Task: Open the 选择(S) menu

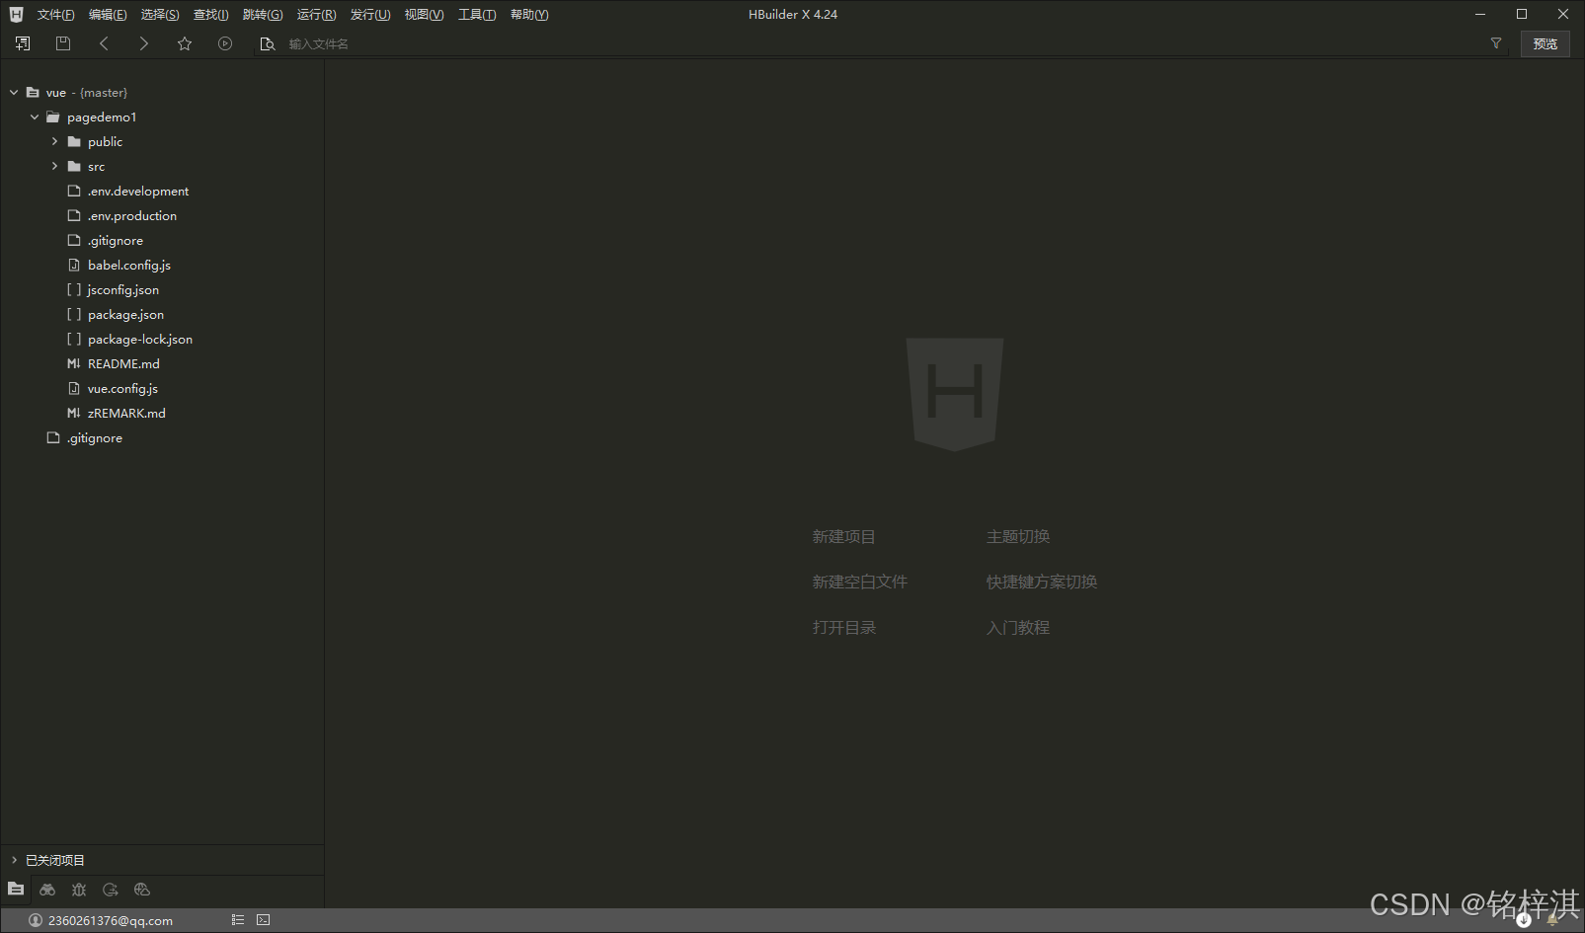Action: click(x=160, y=15)
